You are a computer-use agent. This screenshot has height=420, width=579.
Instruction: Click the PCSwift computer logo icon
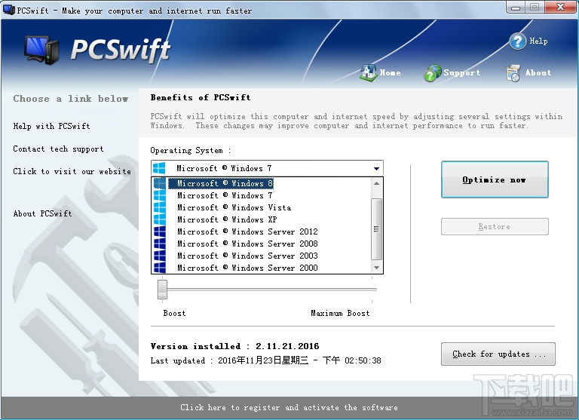(x=41, y=50)
